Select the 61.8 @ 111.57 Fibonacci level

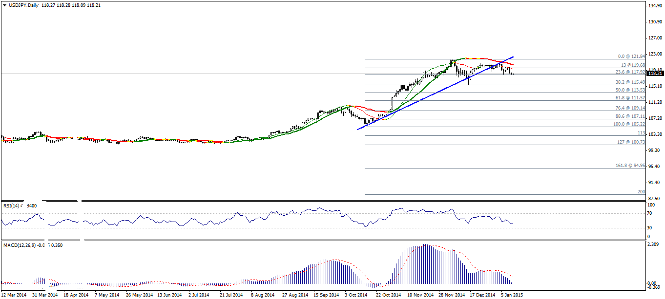(x=630, y=98)
